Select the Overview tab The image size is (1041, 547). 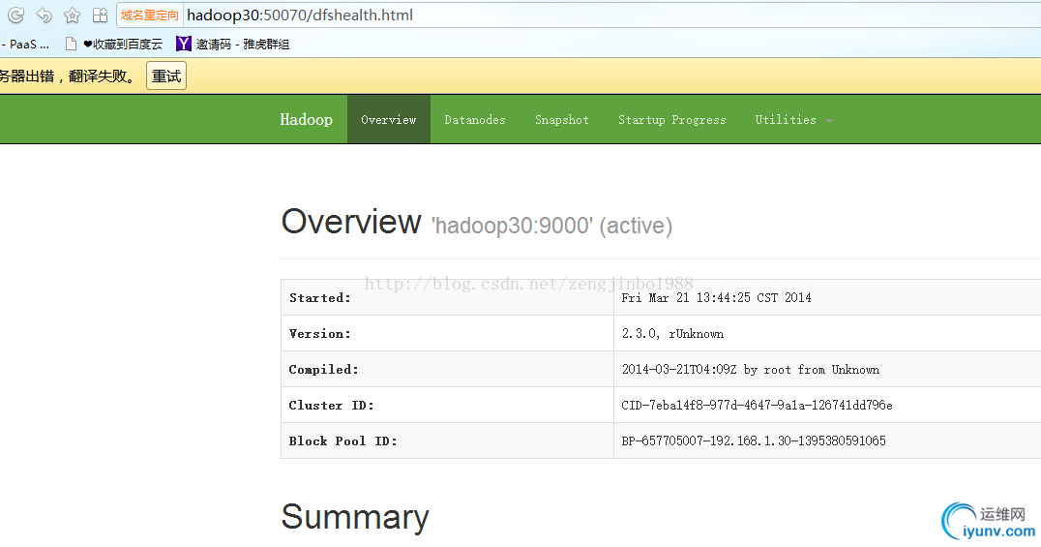point(388,120)
